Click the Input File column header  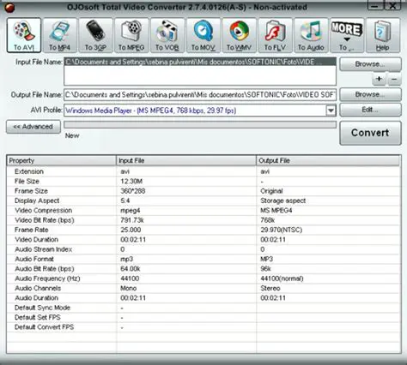(x=186, y=161)
